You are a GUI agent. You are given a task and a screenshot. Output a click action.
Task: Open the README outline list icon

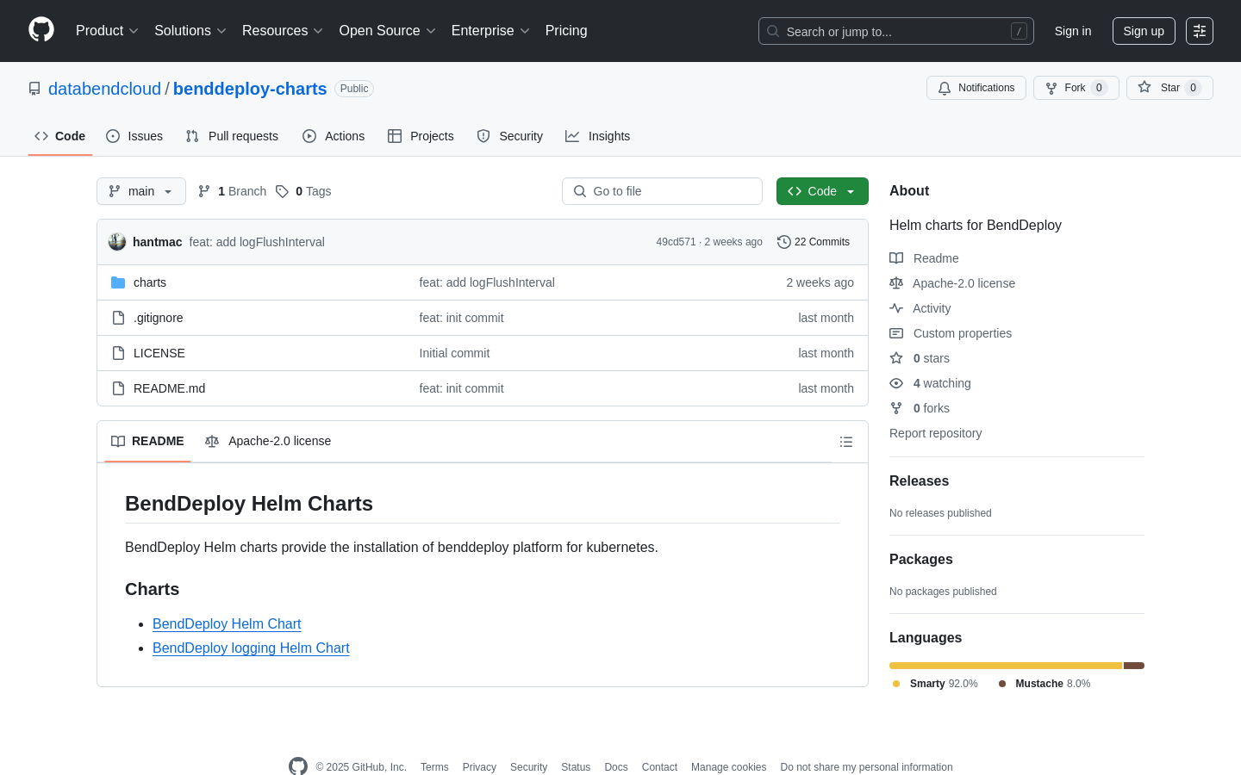click(846, 442)
